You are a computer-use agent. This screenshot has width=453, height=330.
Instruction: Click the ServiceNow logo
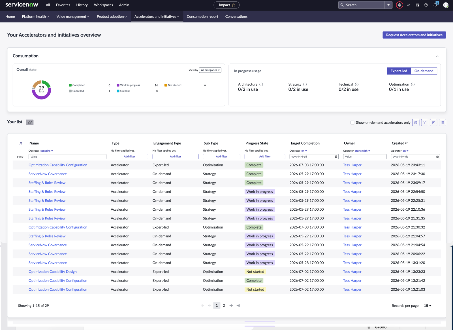pyautogui.click(x=22, y=5)
